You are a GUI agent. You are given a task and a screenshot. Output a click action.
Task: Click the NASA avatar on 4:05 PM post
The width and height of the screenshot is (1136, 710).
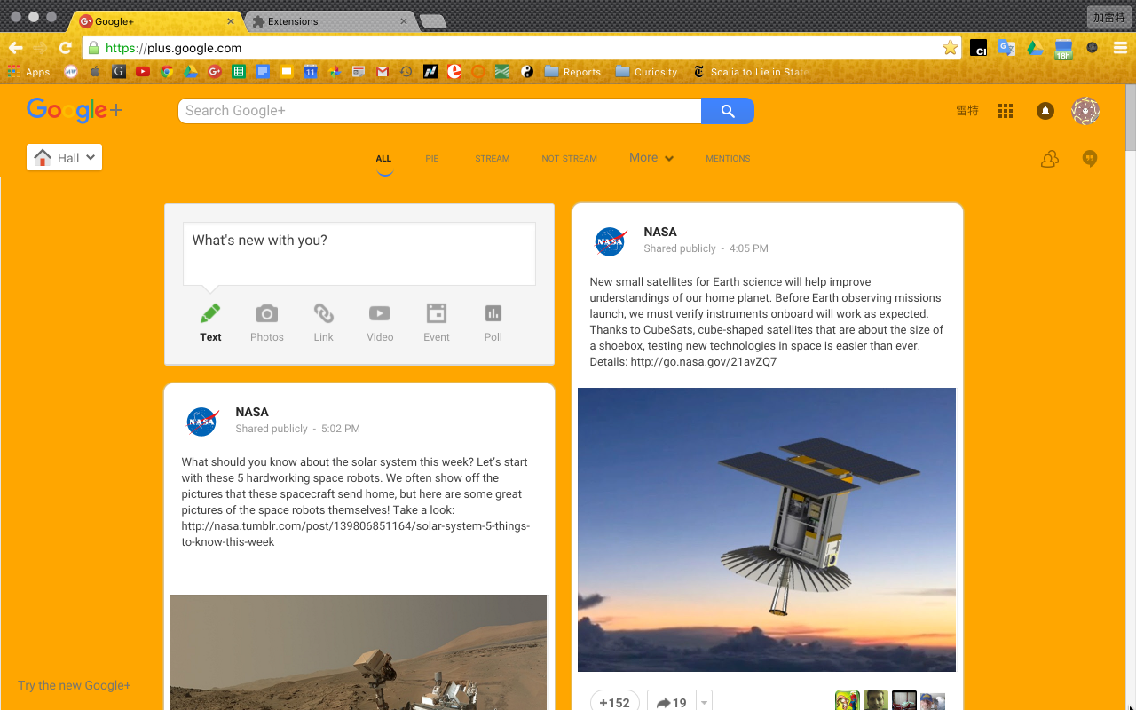click(611, 241)
